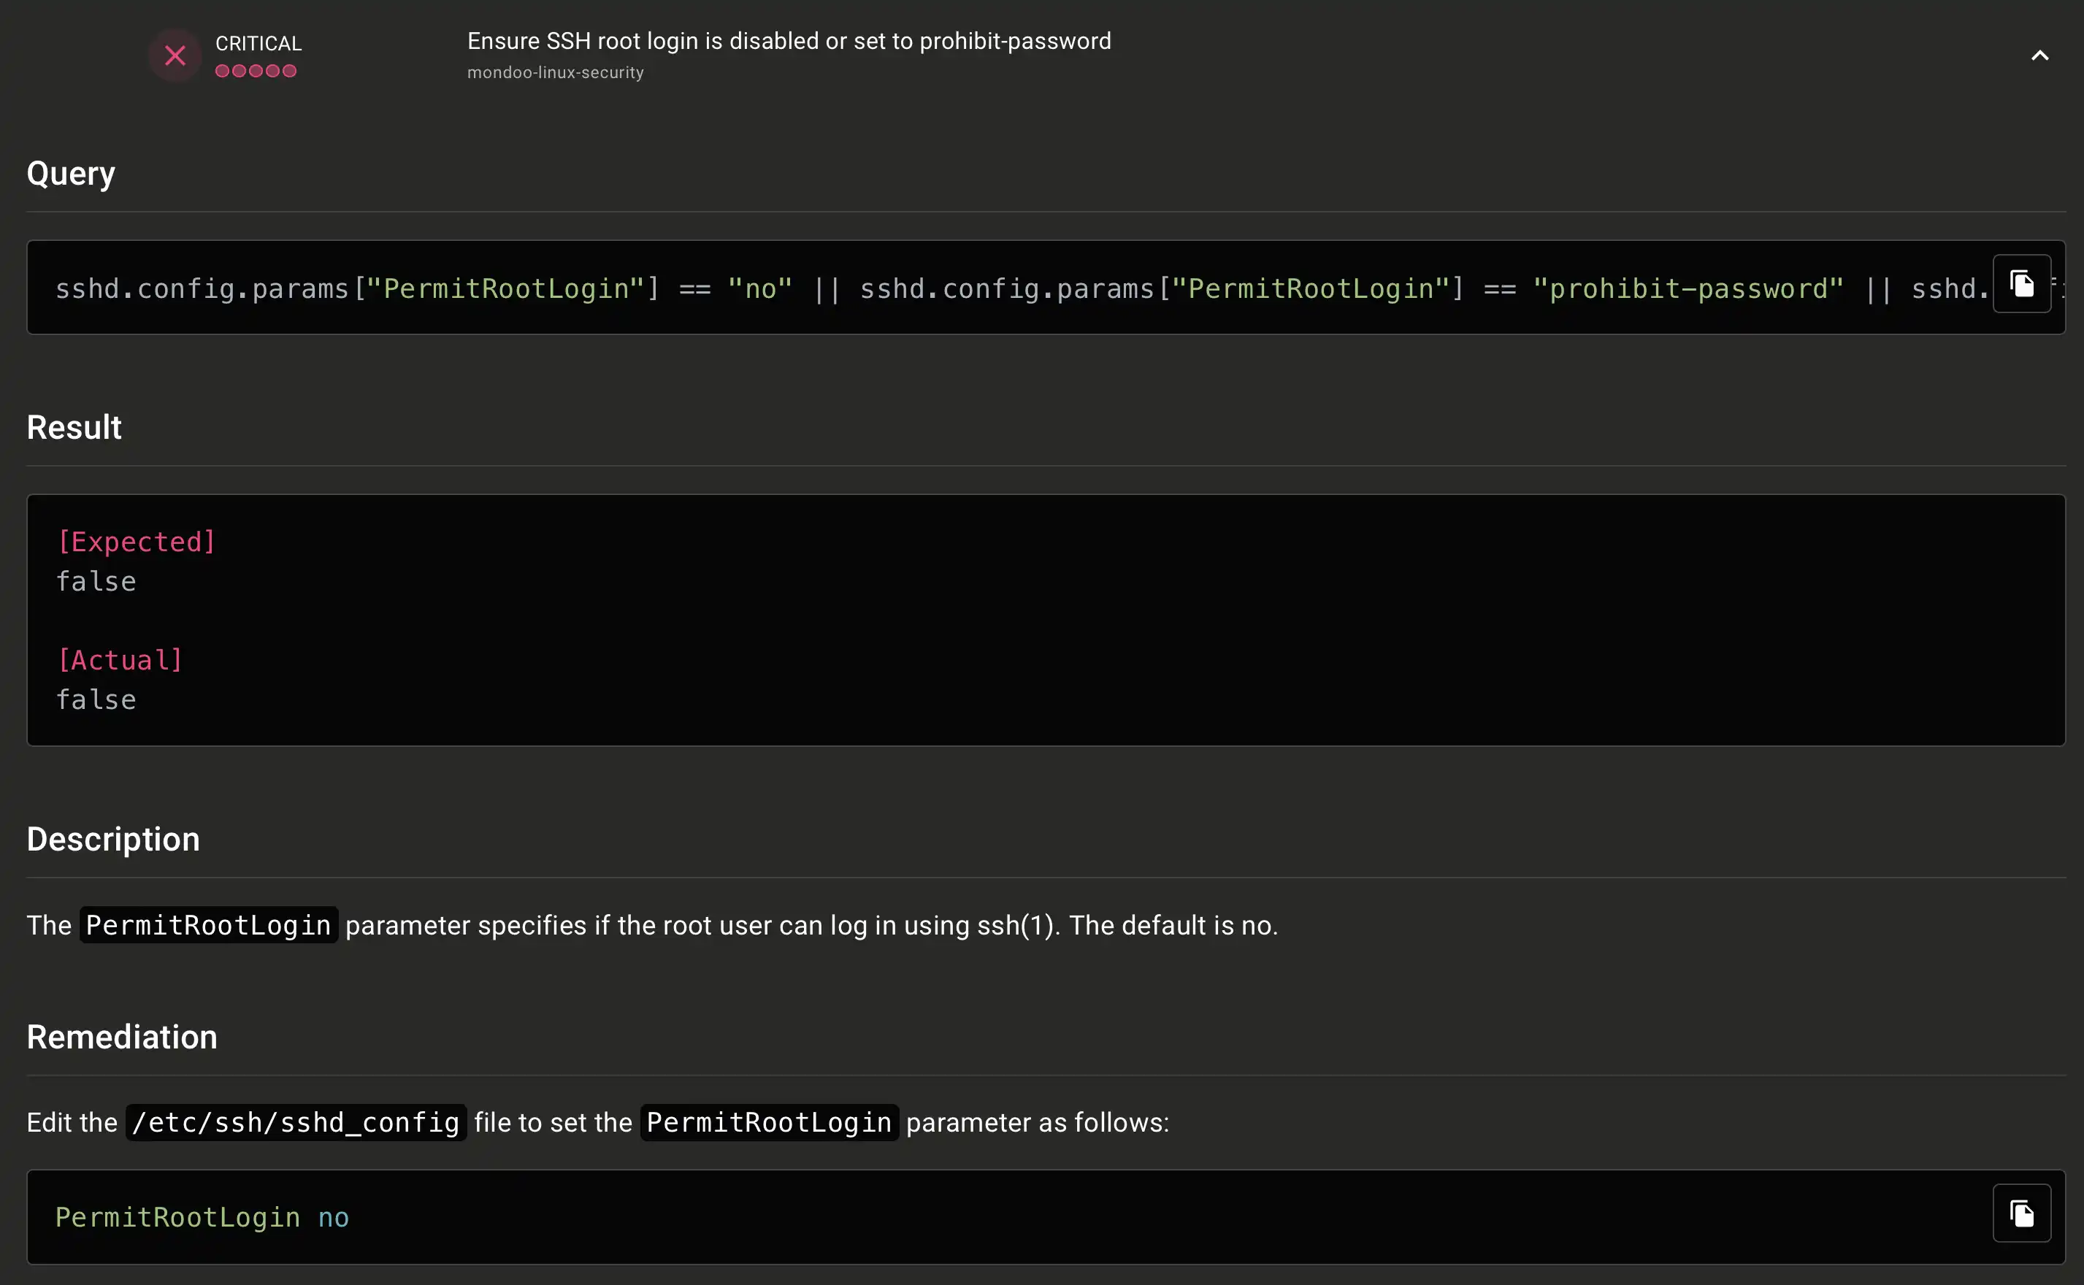Click the collapse chevron for critical finding

[2041, 55]
